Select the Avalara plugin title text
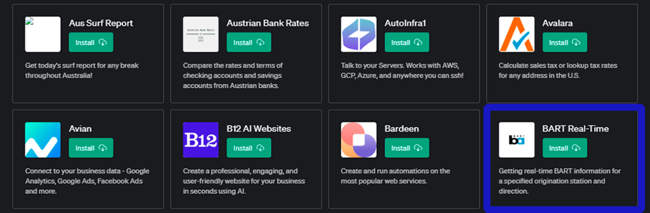The image size is (650, 213). coord(558,23)
